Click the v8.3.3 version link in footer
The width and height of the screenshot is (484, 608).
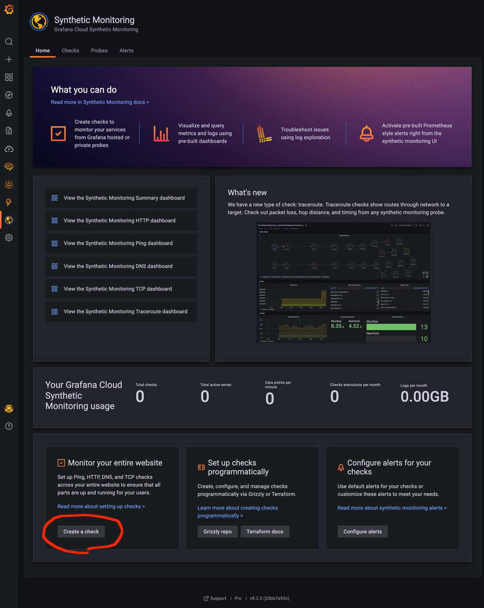point(270,598)
